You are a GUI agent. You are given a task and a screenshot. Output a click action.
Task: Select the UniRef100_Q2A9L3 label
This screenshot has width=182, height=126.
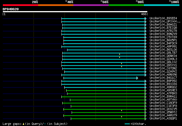(x=163, y=59)
